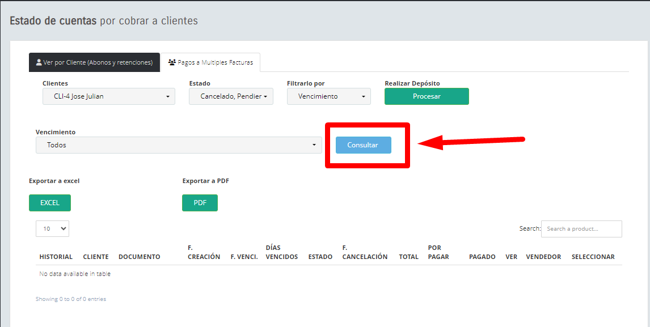
Task: Open the entries-per-page dropdown showing 10
Action: (52, 229)
